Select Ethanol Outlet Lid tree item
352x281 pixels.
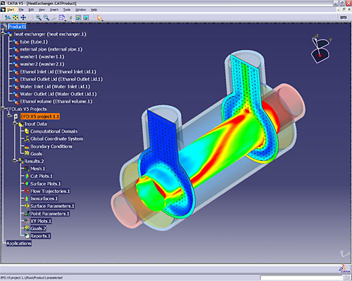click(61, 79)
